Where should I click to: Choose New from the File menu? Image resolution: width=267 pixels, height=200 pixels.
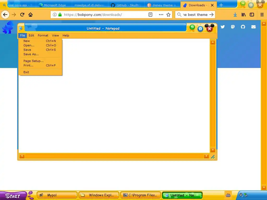[40, 41]
